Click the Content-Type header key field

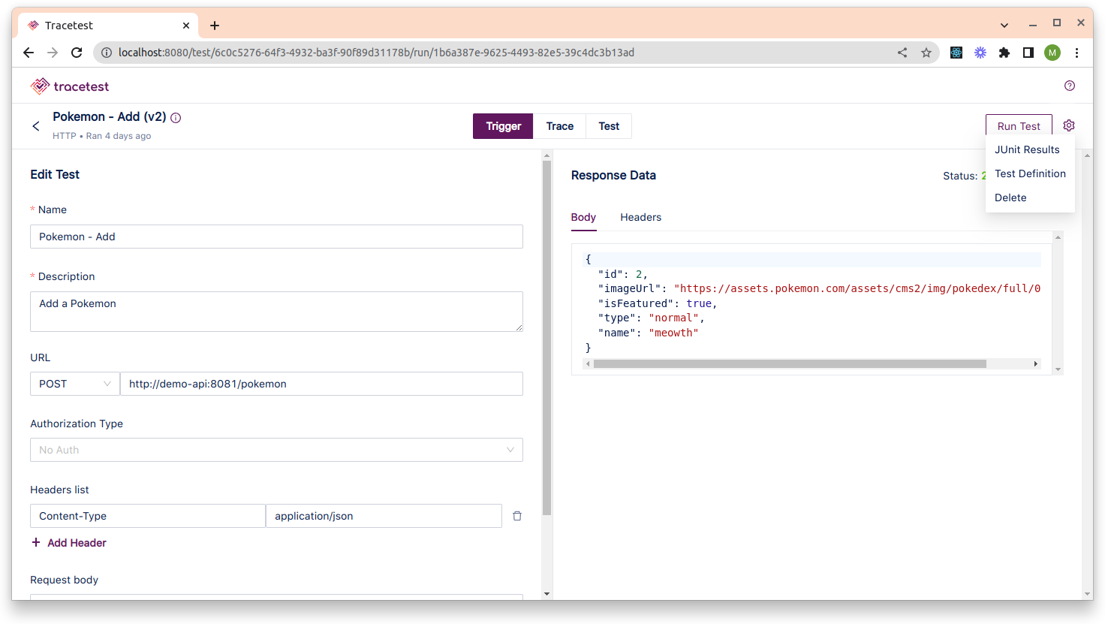[148, 516]
